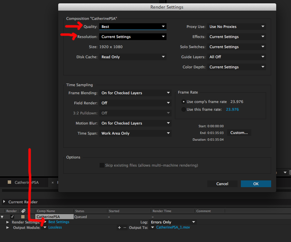Viewport: 291px width, 242px height.
Task: Click the Custom... time span button
Action: 239,133
